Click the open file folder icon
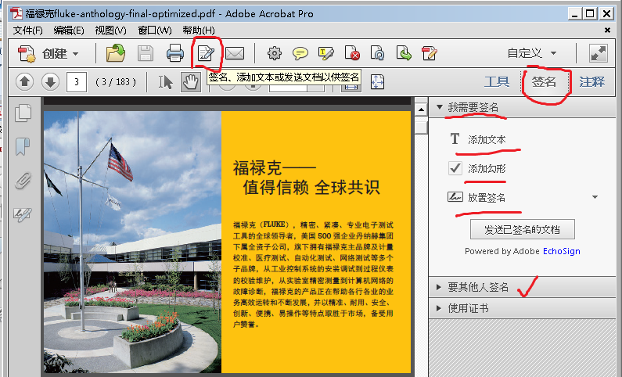 (x=116, y=53)
